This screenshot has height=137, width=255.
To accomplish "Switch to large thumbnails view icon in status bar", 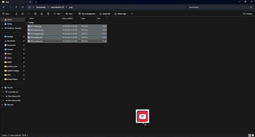I will (x=253, y=135).
